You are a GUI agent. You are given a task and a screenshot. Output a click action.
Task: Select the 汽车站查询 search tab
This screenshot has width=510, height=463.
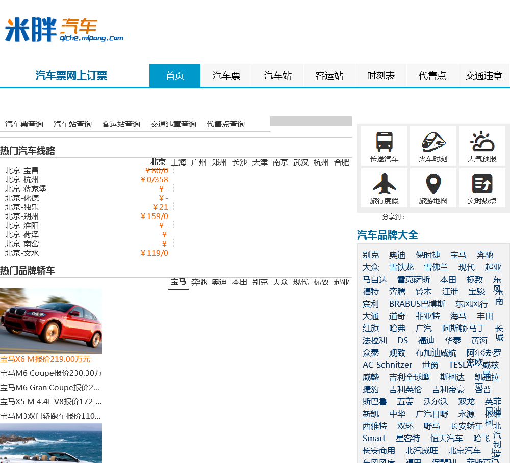(x=72, y=124)
